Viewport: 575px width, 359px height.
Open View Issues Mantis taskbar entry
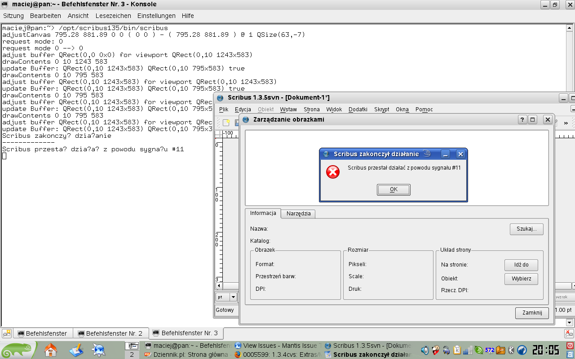pos(276,346)
